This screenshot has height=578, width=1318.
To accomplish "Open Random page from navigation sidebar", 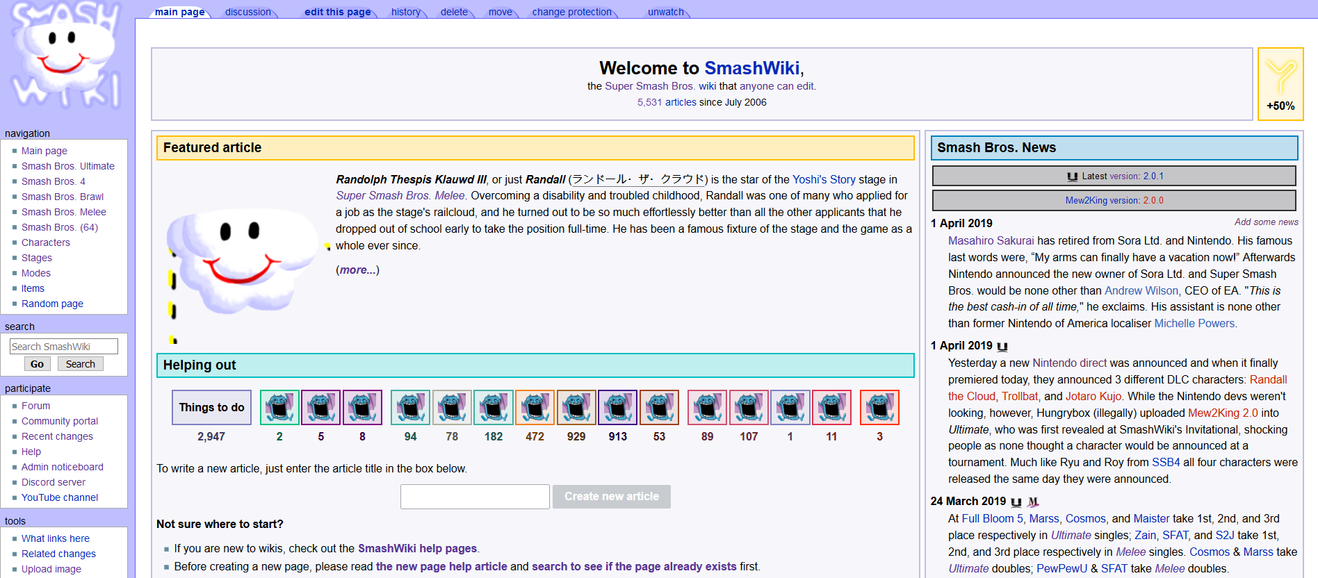I will 52,304.
